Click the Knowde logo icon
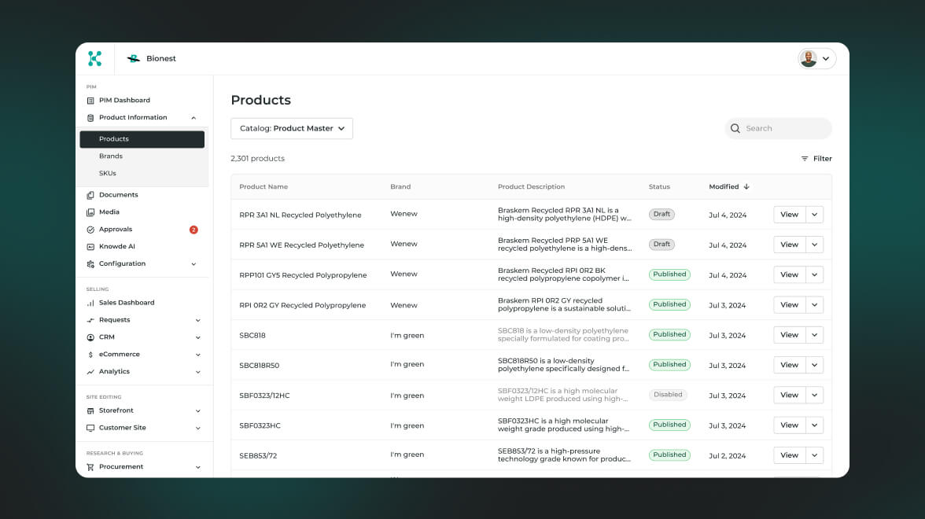 (x=95, y=58)
